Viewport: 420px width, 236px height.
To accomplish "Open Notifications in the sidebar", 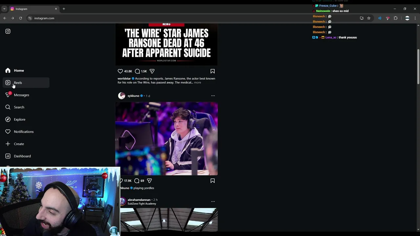I will [x=26, y=132].
